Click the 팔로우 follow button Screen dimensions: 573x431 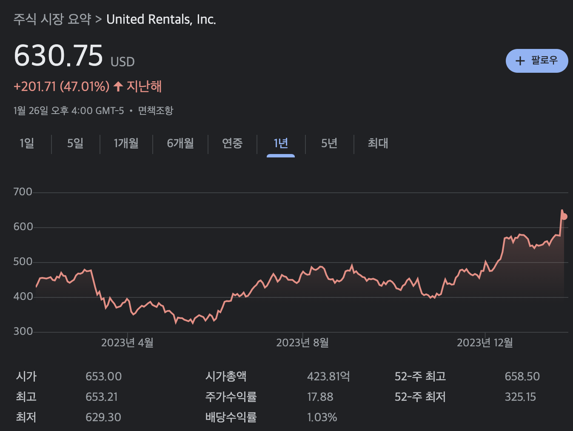(x=537, y=61)
